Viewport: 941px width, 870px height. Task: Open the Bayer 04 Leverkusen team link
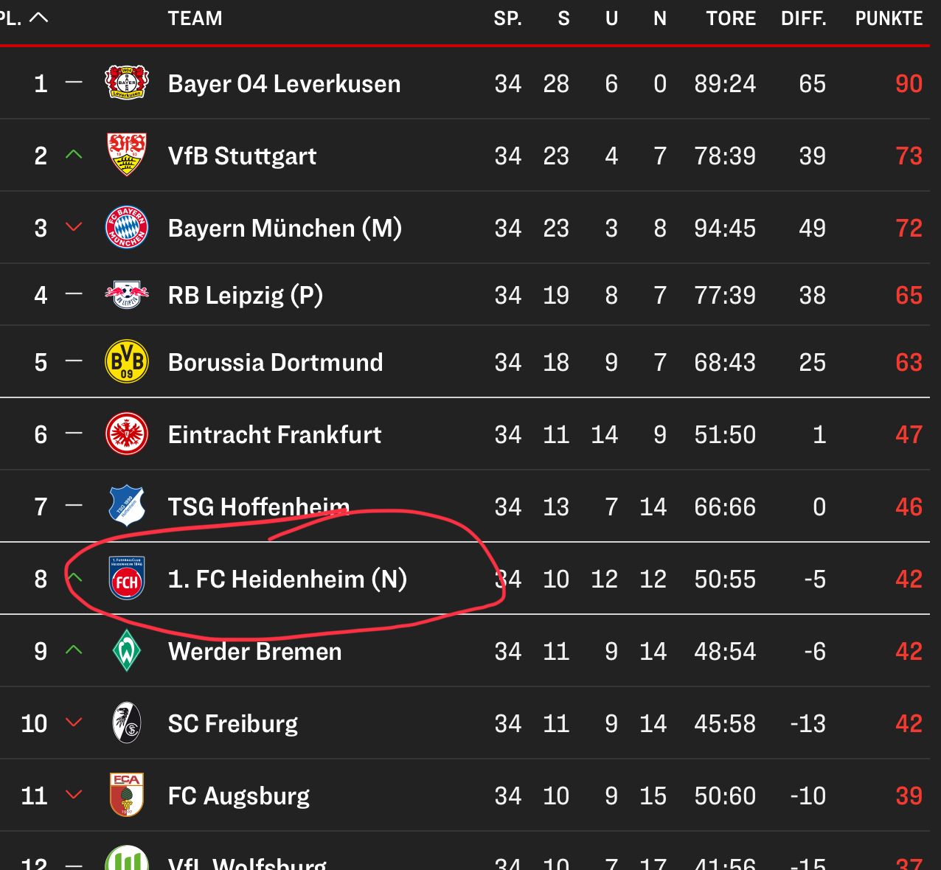click(x=284, y=84)
